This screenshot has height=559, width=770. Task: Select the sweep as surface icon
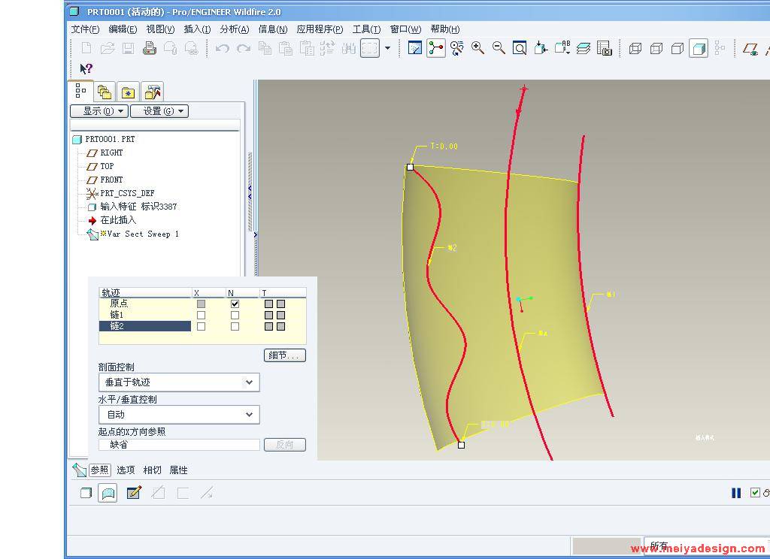tap(108, 493)
